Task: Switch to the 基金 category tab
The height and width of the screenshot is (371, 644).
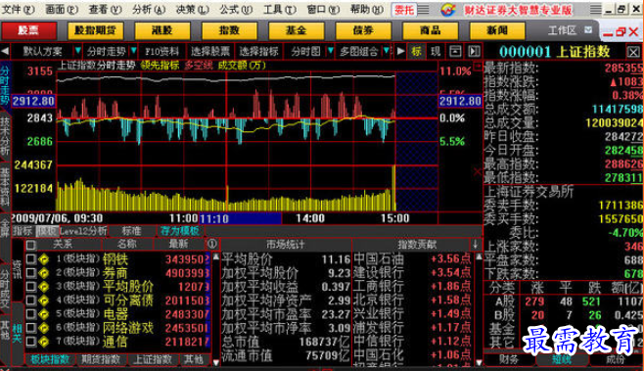Action: pos(297,30)
